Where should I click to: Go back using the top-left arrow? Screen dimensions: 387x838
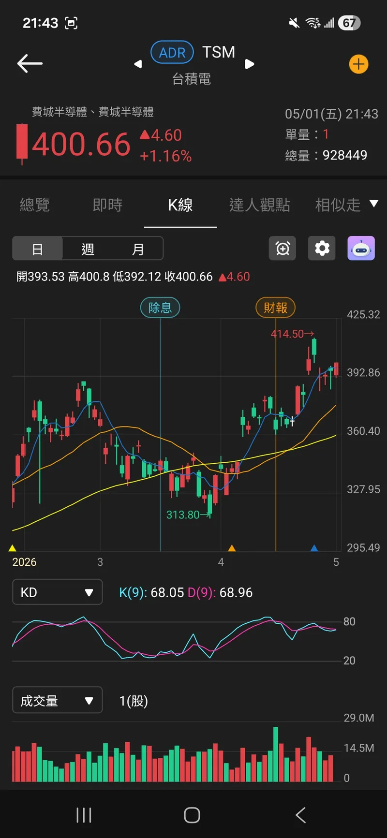[30, 63]
